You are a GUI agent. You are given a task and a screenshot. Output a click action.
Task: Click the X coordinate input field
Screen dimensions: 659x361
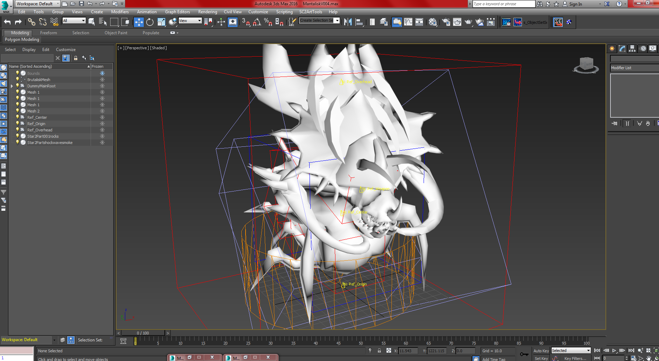click(408, 351)
